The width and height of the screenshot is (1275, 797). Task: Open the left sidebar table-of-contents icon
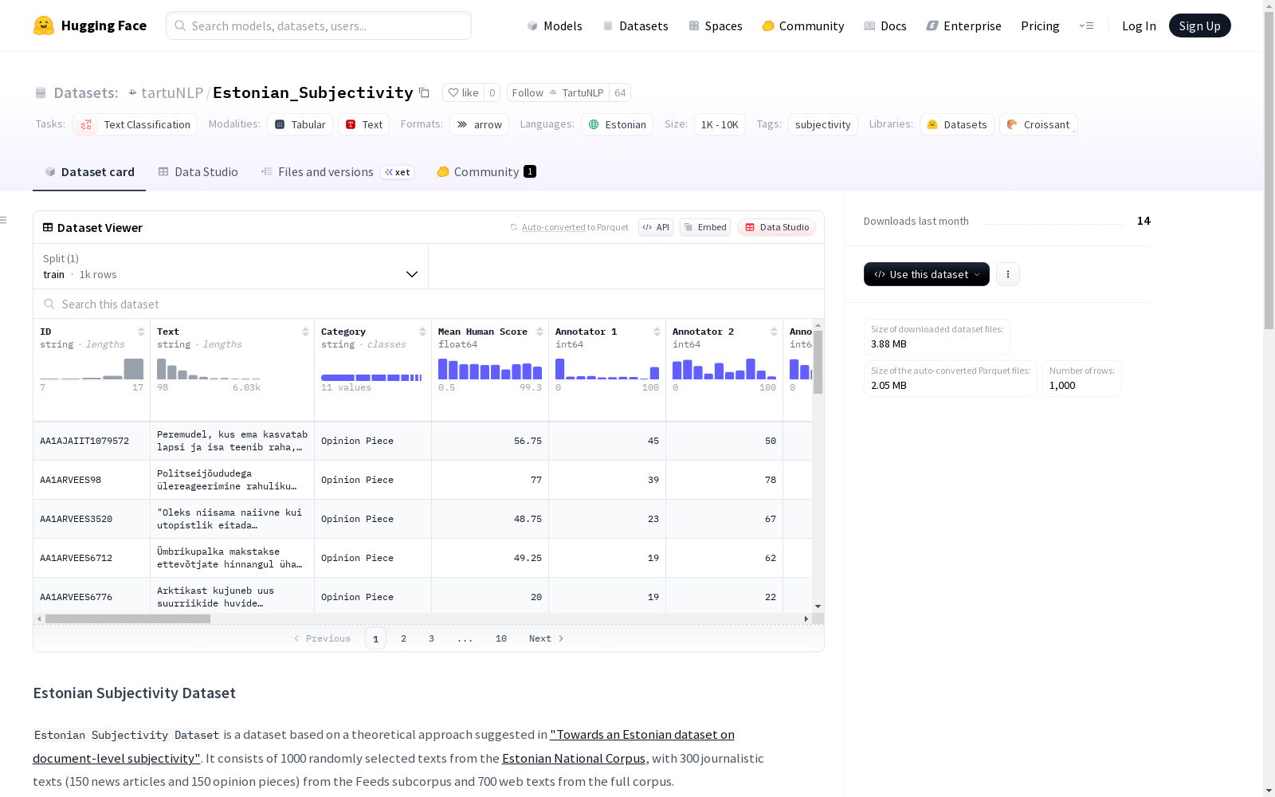click(x=4, y=220)
